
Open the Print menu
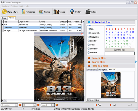[21, 6]
